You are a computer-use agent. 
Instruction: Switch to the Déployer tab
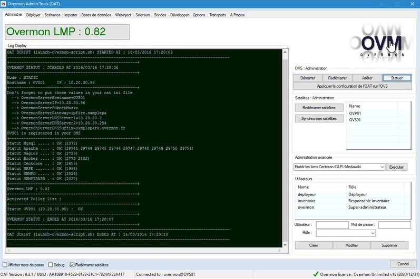point(34,15)
